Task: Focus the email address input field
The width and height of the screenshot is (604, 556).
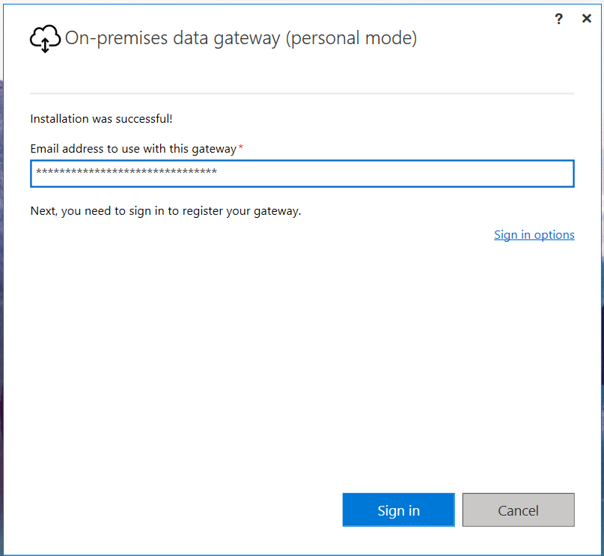Action: pyautogui.click(x=302, y=174)
